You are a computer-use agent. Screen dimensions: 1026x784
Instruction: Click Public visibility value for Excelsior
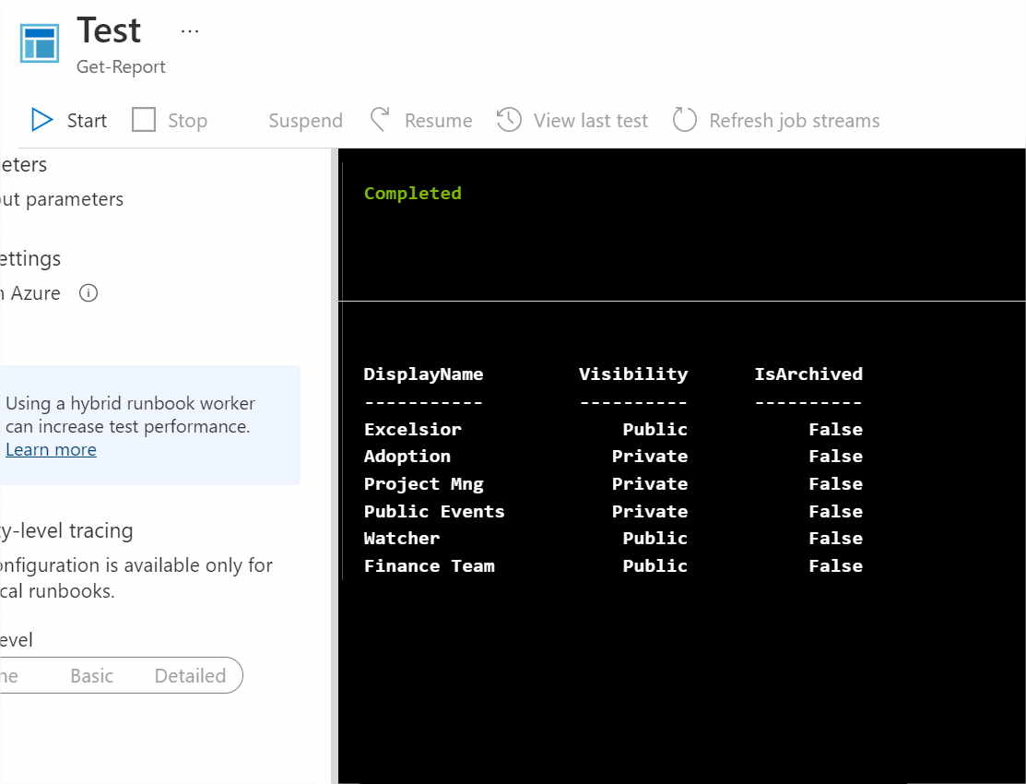tap(655, 430)
